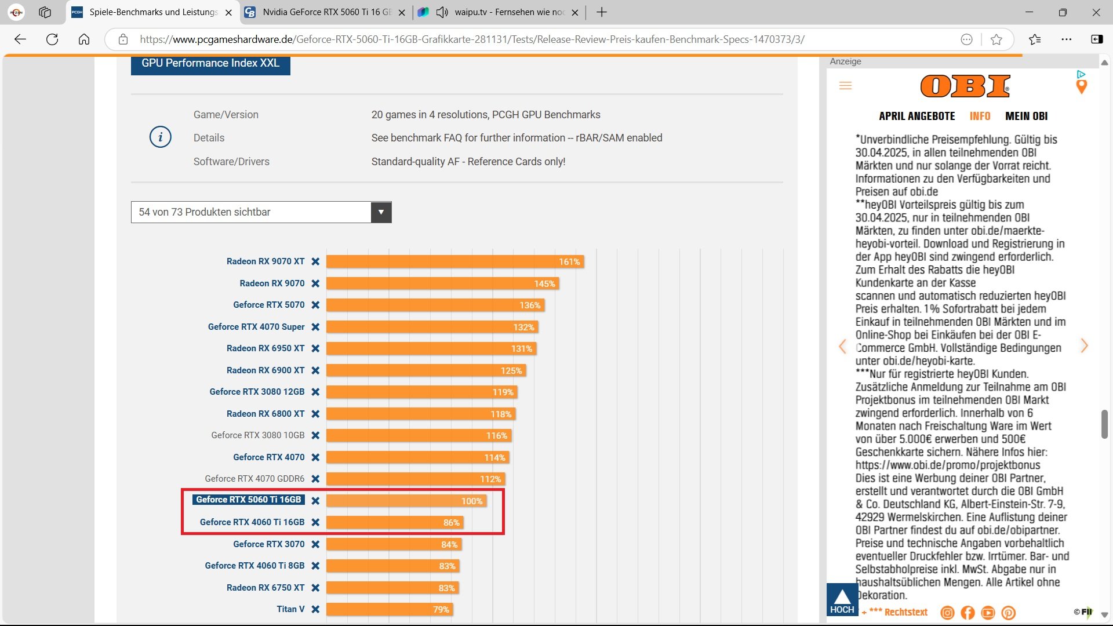Click the benchmark info circle icon
The height and width of the screenshot is (626, 1113).
tap(161, 137)
